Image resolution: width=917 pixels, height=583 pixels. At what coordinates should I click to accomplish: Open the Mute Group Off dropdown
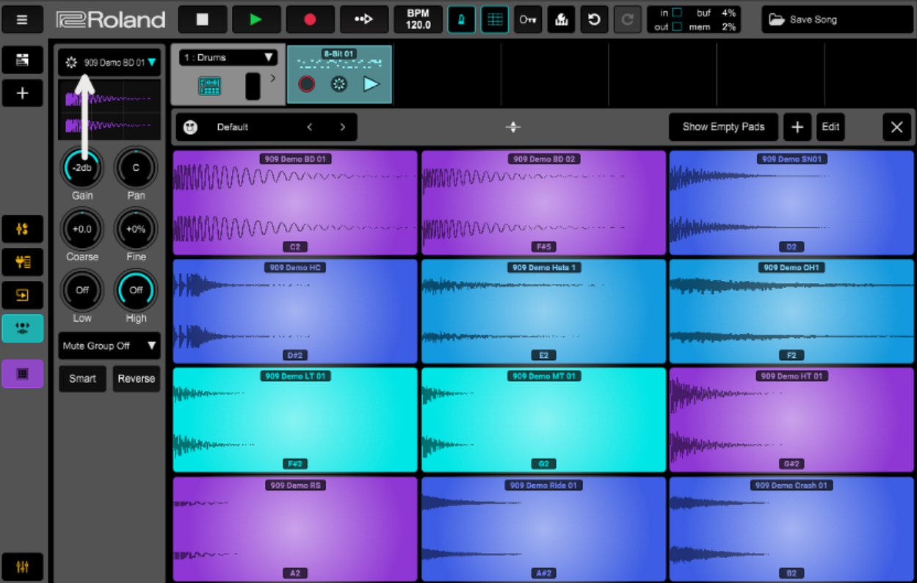pos(109,345)
